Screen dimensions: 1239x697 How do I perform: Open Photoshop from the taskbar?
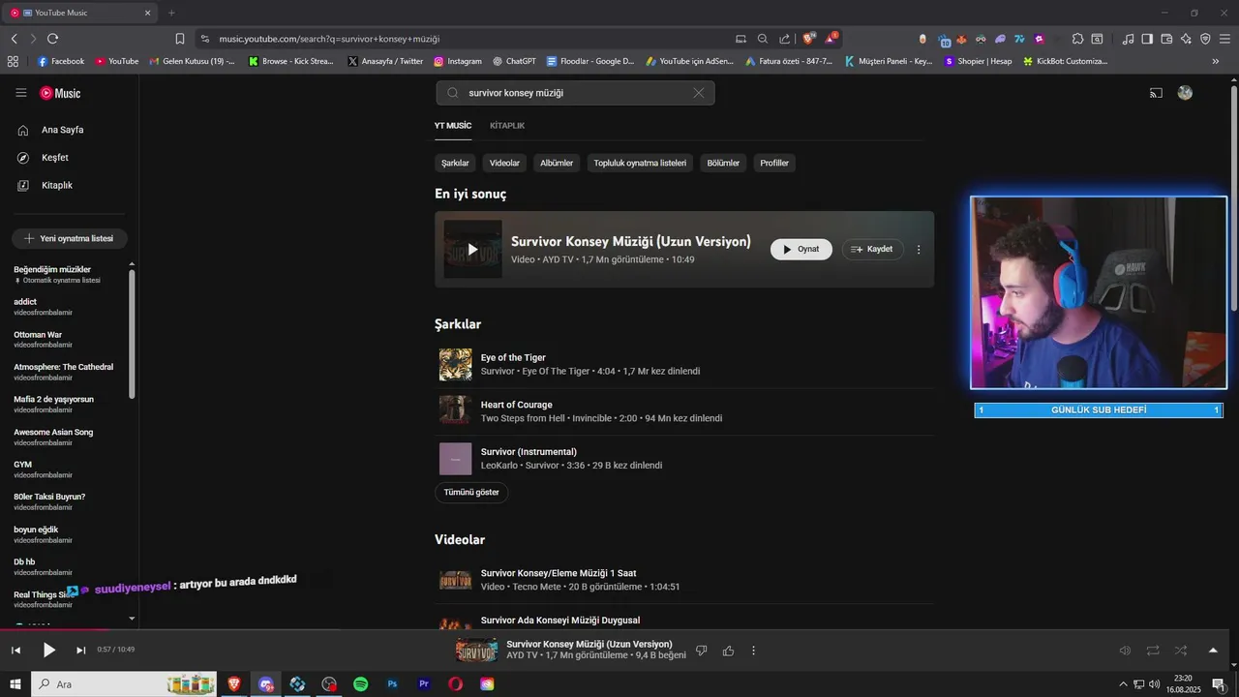[x=392, y=684]
